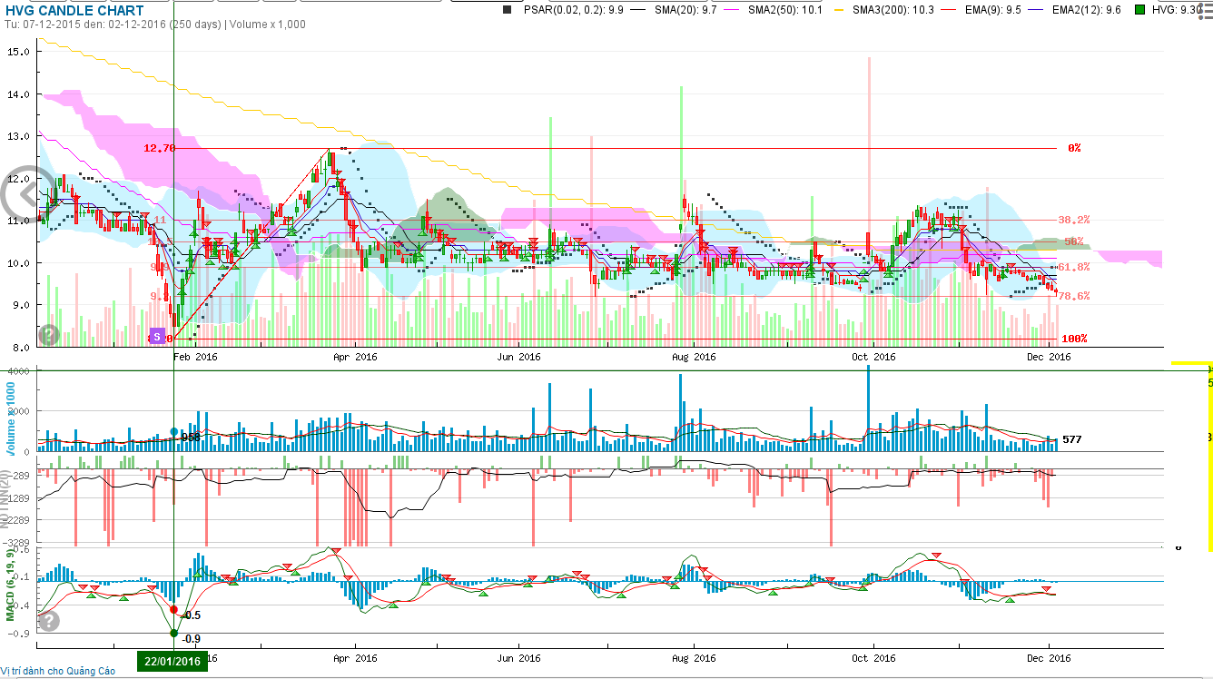Click the latest volume value 577
Screen dimensions: 1213x679
[x=1072, y=439]
